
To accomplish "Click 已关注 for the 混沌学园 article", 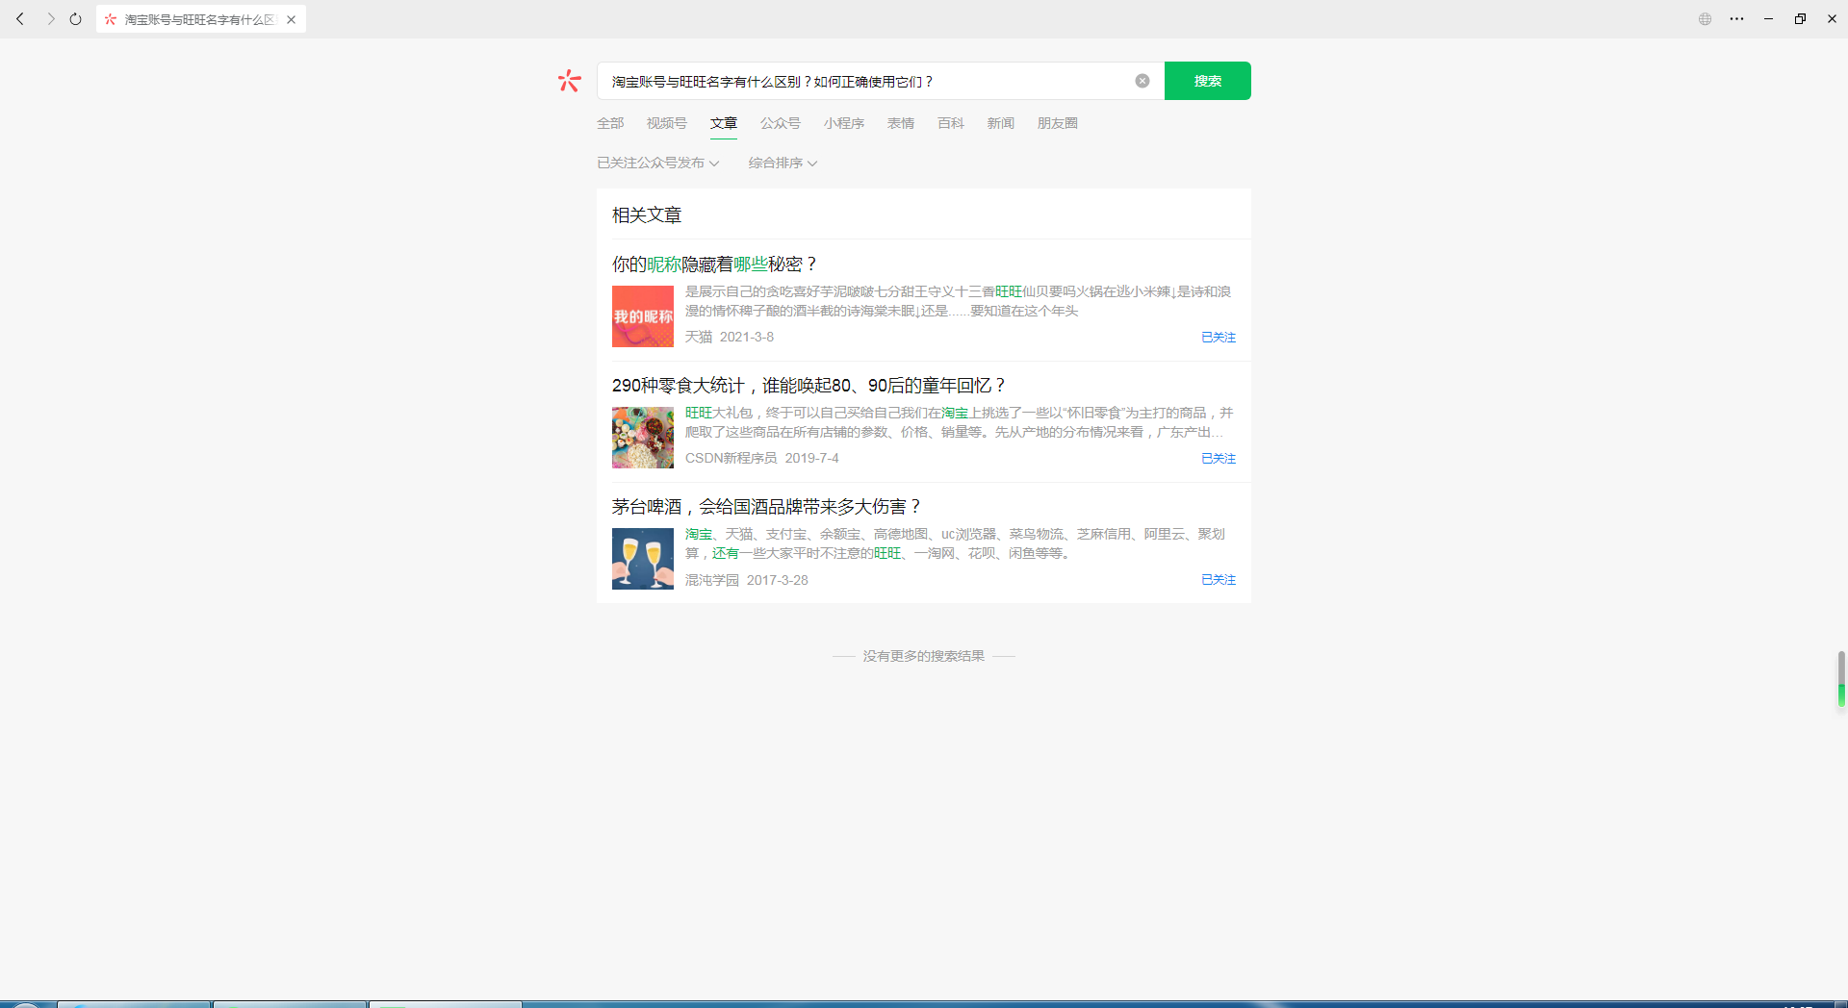I will [x=1219, y=579].
